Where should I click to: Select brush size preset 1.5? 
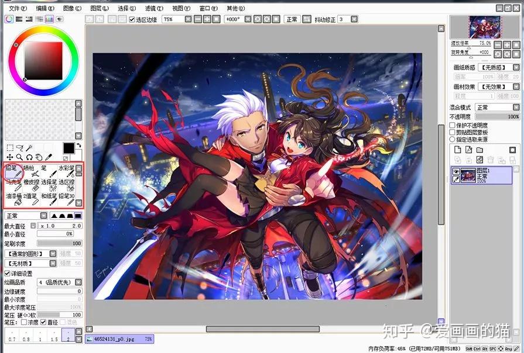[x=54, y=335]
